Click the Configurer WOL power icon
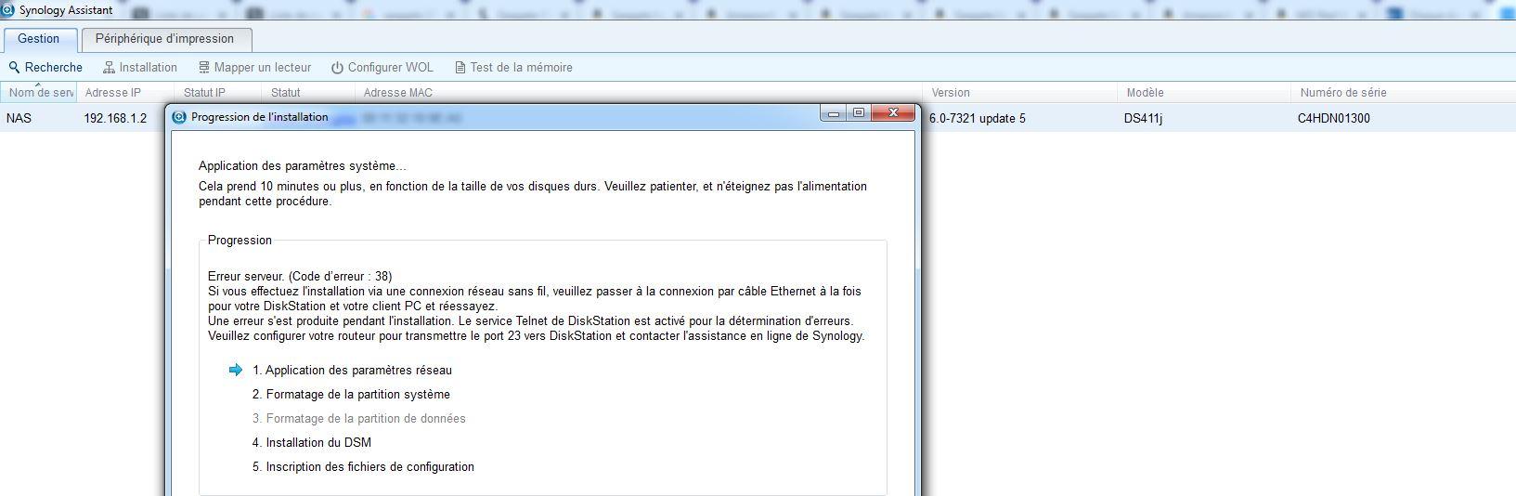1516x496 pixels. (x=337, y=68)
